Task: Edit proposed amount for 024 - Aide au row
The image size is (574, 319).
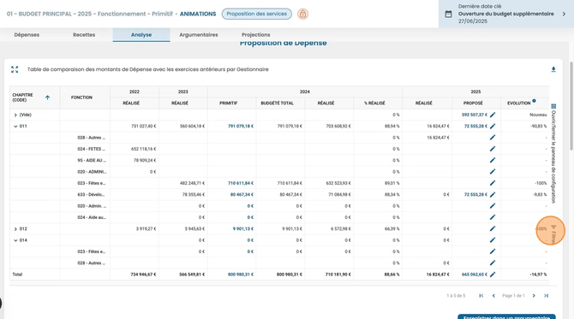Action: [493, 217]
